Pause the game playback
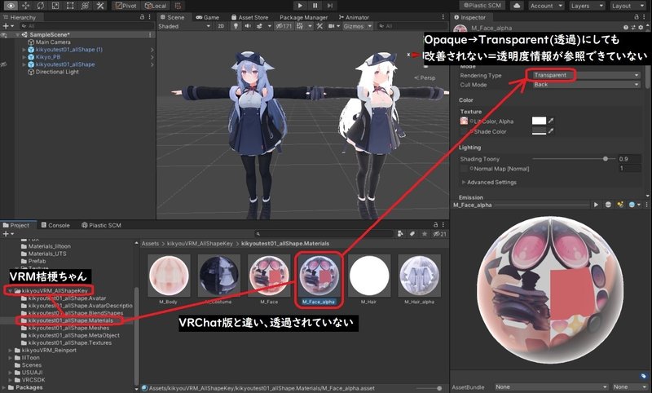 (x=315, y=6)
